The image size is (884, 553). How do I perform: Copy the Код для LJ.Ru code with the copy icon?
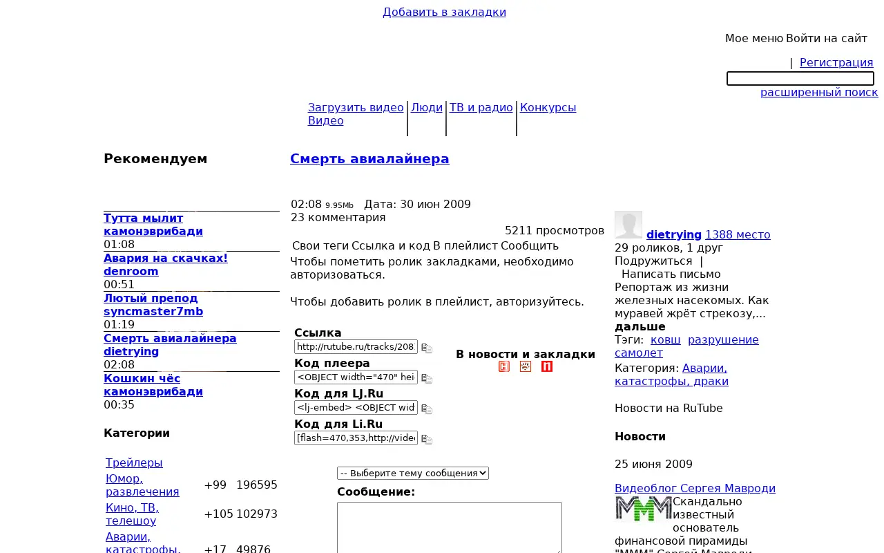point(427,409)
